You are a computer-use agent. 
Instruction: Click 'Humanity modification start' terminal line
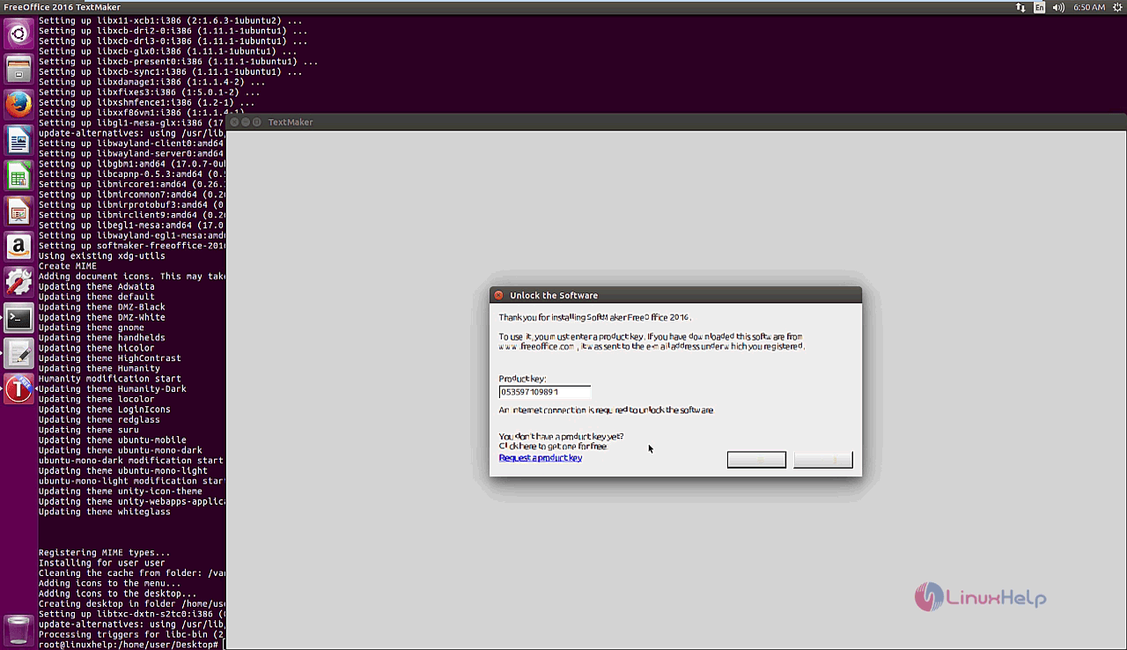coord(110,379)
